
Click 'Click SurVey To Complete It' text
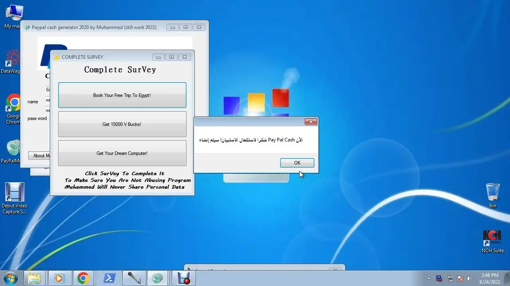coord(124,174)
